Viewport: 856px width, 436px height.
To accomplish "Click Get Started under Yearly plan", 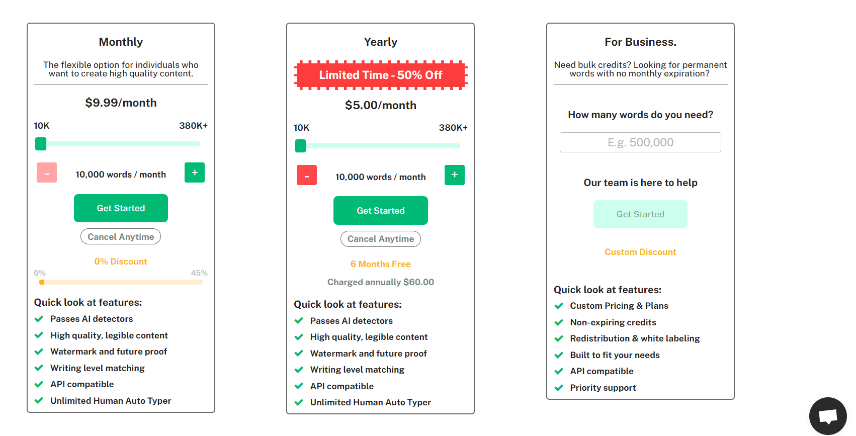I will [381, 211].
